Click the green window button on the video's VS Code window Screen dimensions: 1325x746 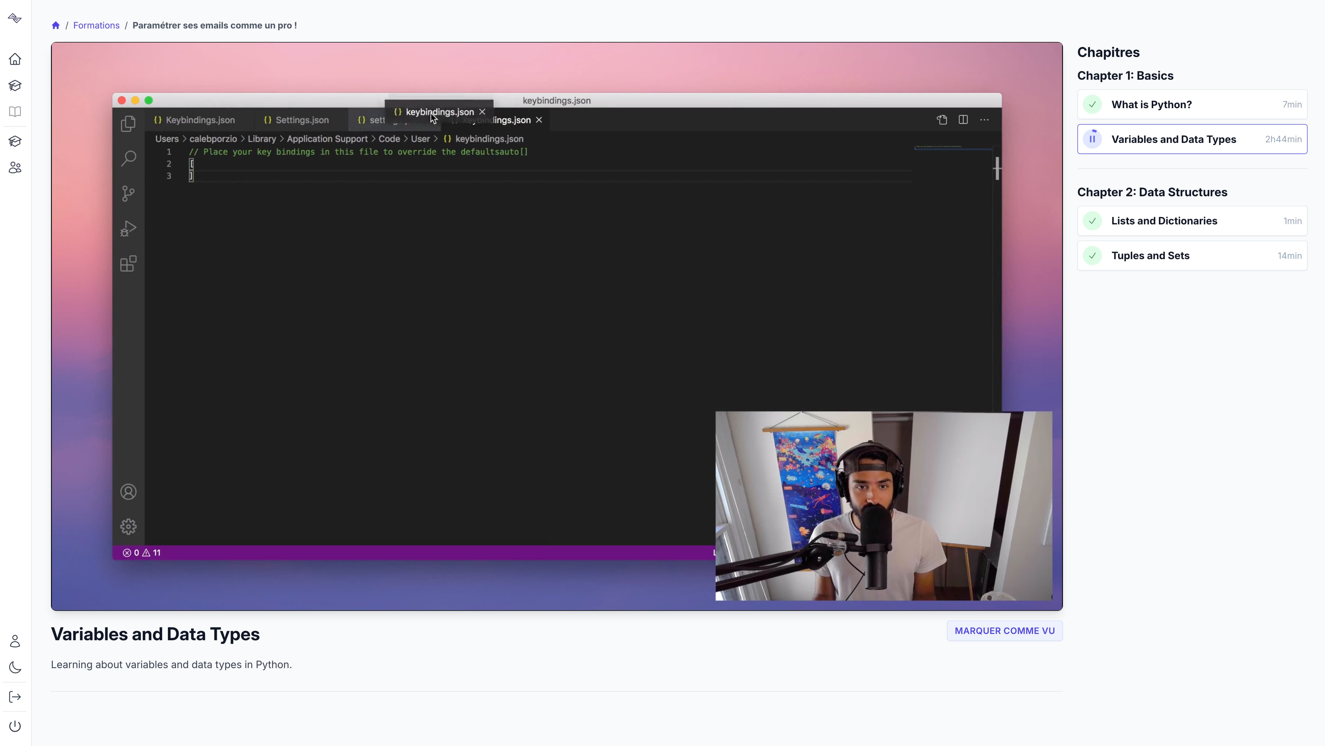pyautogui.click(x=149, y=100)
